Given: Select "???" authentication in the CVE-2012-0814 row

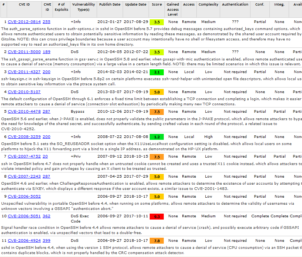Looking at the screenshot, I should (x=235, y=22).
